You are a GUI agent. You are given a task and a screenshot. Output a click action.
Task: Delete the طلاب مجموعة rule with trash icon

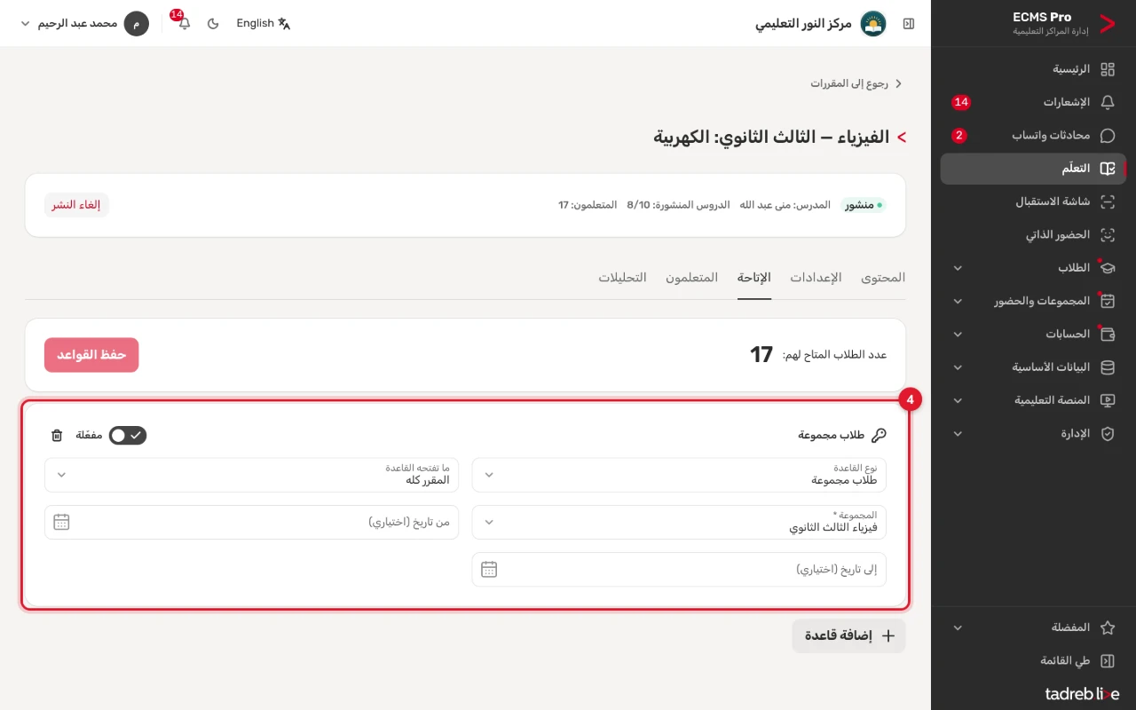point(57,435)
